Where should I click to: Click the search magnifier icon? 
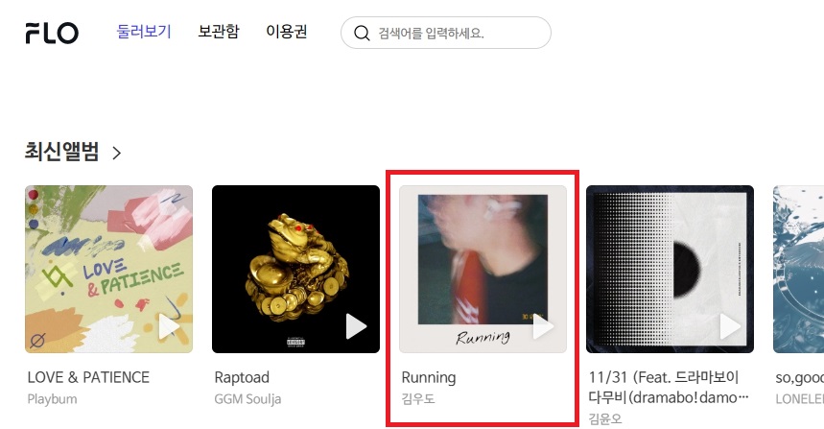pos(362,34)
